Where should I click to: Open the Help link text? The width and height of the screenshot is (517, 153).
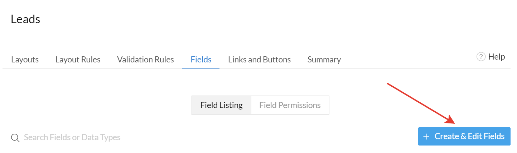coord(497,57)
